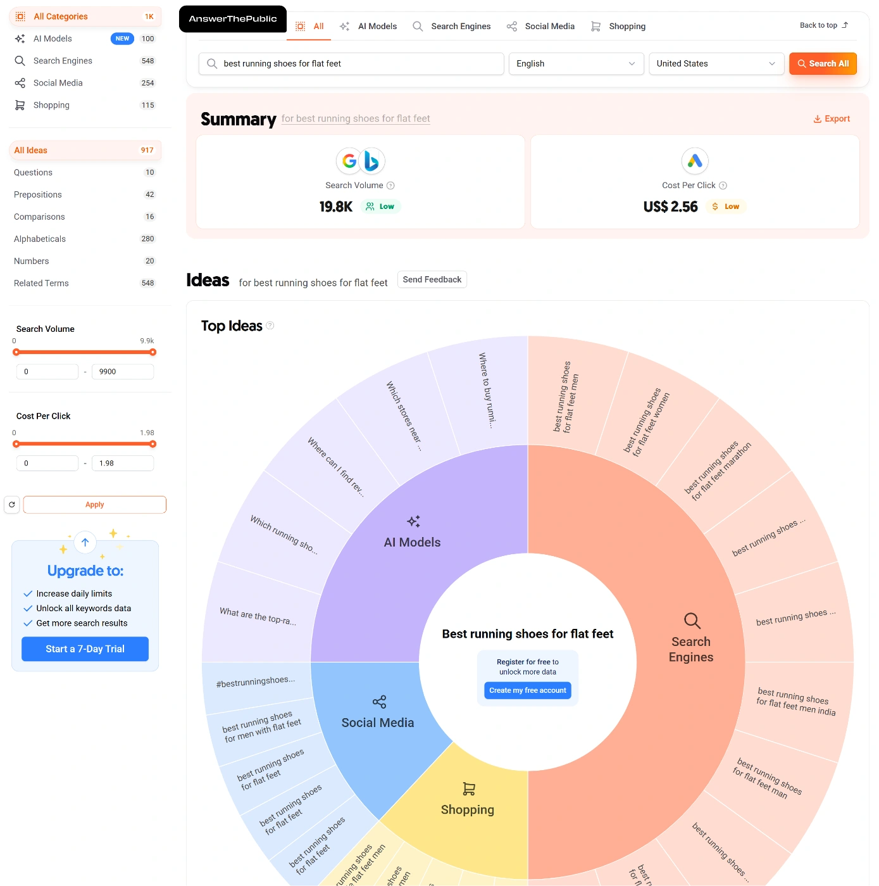
Task: Click the Export link
Action: point(832,119)
